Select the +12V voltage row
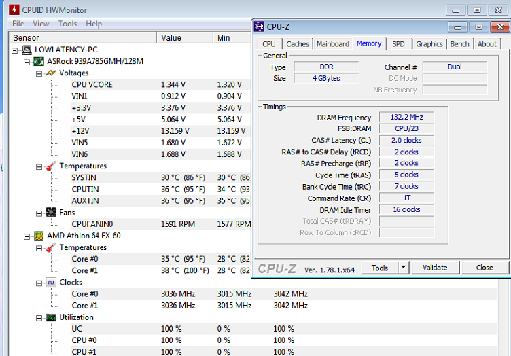Image resolution: width=511 pixels, height=356 pixels. click(160, 131)
